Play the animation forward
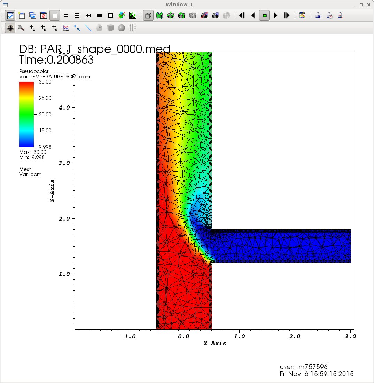 (x=275, y=16)
